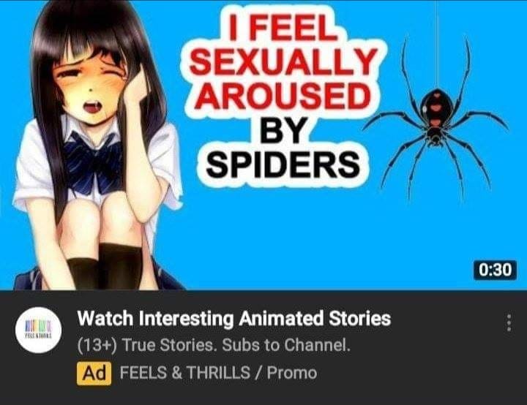
Task: Tap the 0:30 video duration badge
Action: point(495,270)
